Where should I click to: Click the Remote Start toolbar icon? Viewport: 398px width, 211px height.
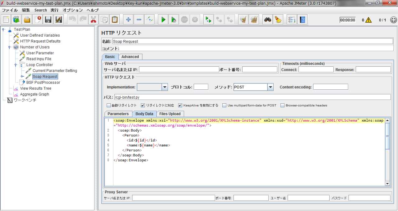click(x=208, y=20)
